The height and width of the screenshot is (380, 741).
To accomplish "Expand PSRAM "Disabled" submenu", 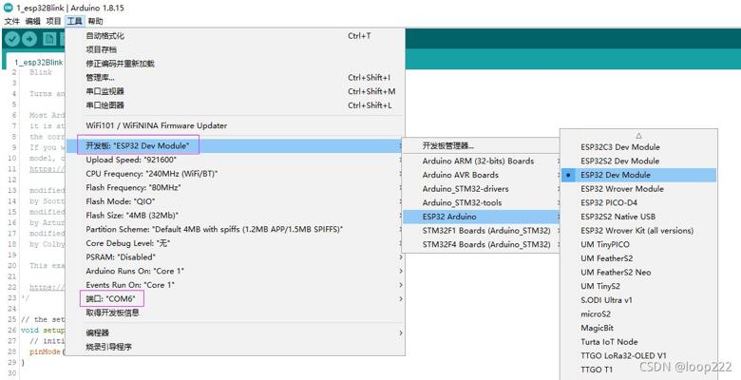I will tap(235, 257).
